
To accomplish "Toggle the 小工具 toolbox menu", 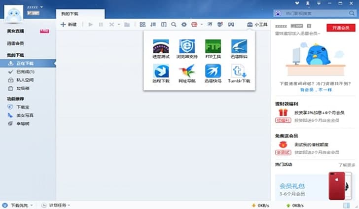I will [257, 24].
